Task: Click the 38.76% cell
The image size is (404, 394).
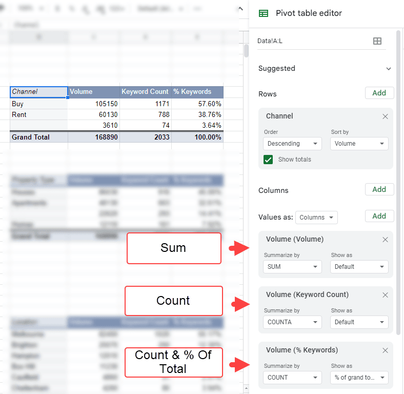Action: tap(197, 114)
